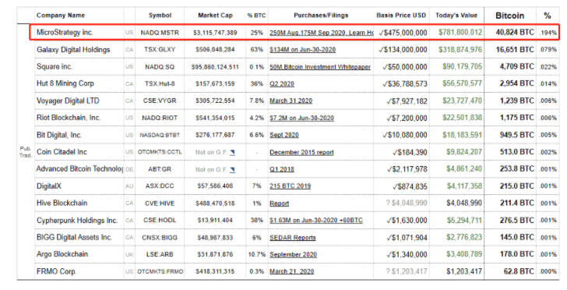Select the "Company Name" column header
Viewport: 567px width, 290px height.
(61, 16)
